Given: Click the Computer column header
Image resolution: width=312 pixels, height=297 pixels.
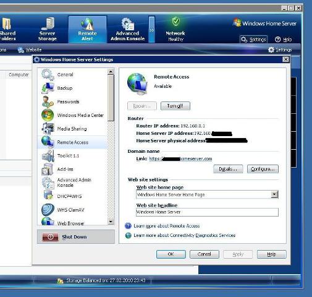Looking at the screenshot, I should pyautogui.click(x=19, y=75).
